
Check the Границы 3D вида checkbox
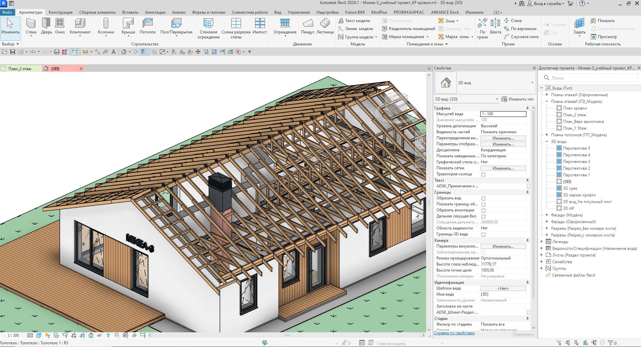pyautogui.click(x=483, y=234)
